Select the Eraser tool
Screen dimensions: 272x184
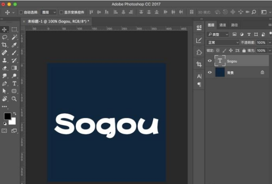click(5, 68)
